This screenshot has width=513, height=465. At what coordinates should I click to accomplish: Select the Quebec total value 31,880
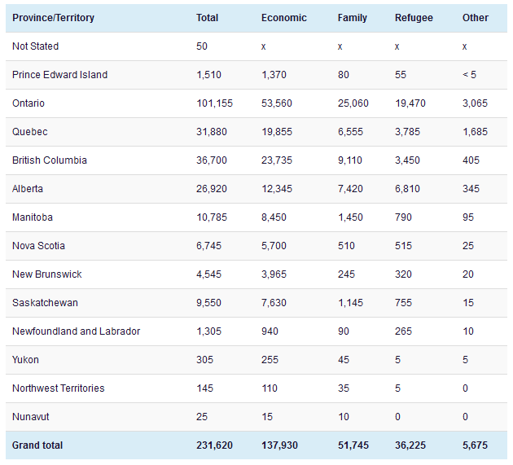212,132
